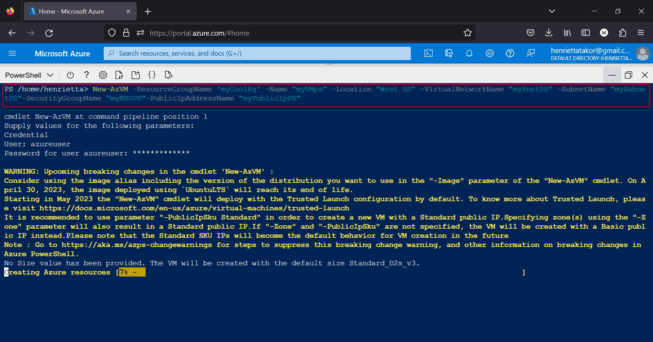Click the Firefox forward arrow
Screen dimensions: 653x342
tap(31, 33)
